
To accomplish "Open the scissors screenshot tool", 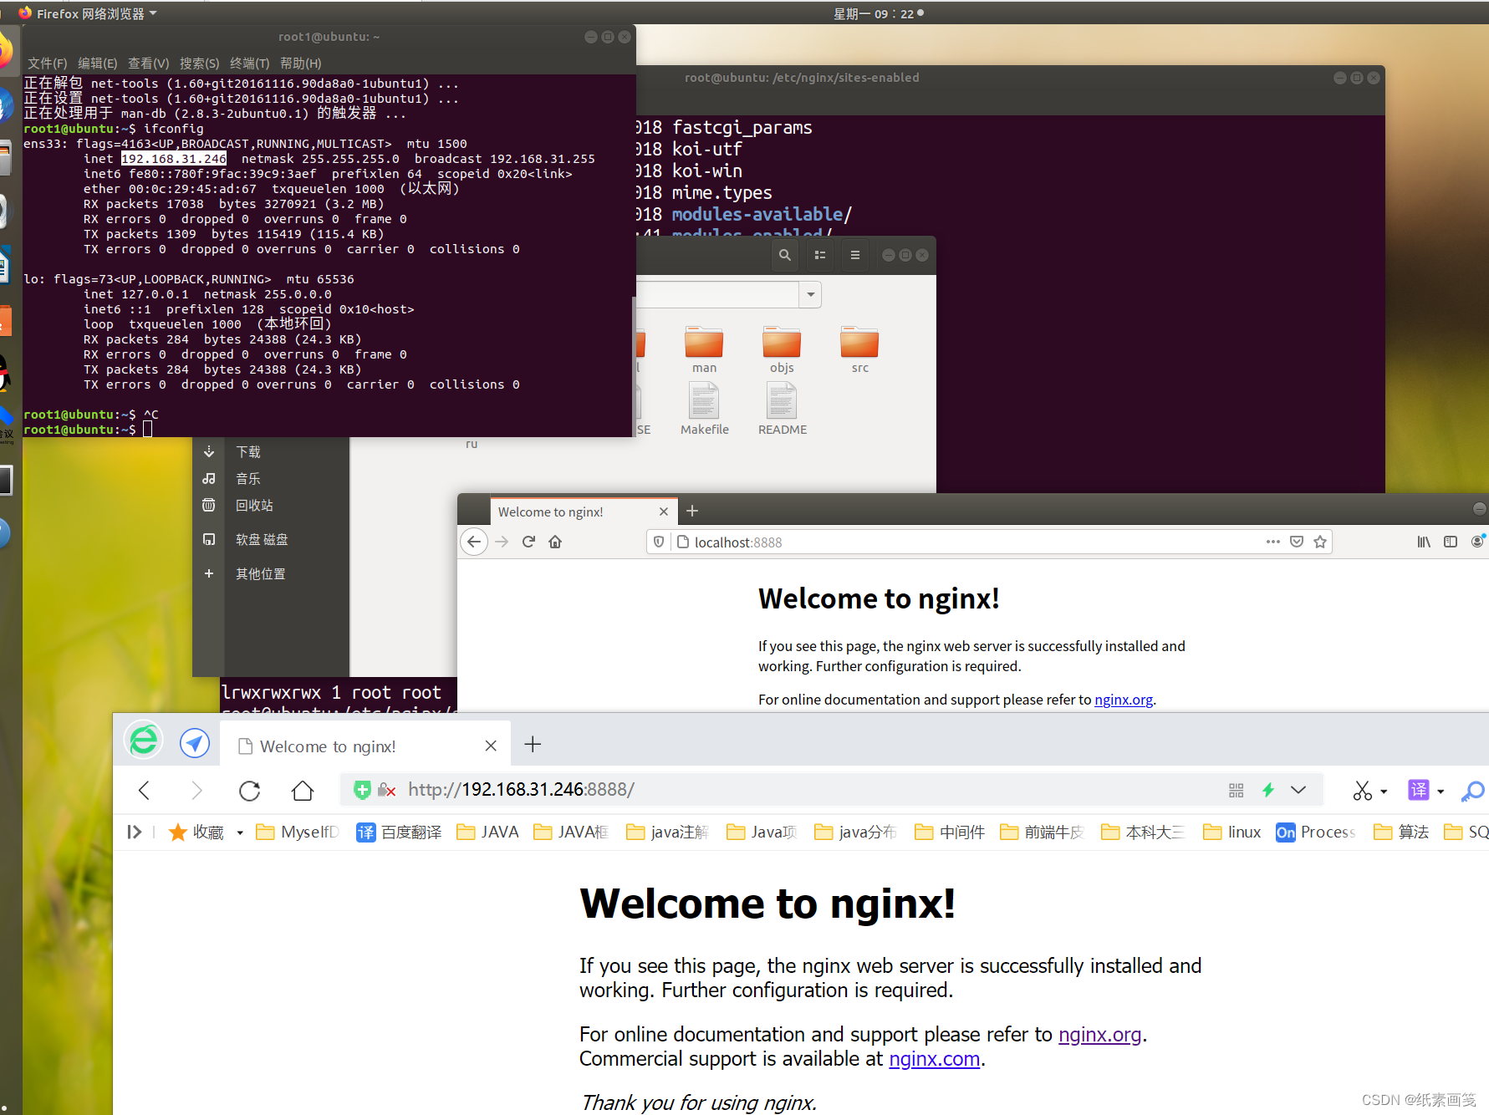I will point(1362,790).
